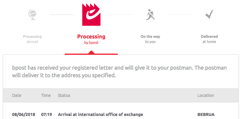Click the dotted progress line before checkmark
Image resolution: width=241 pixels, height=119 pixels.
[180, 15]
